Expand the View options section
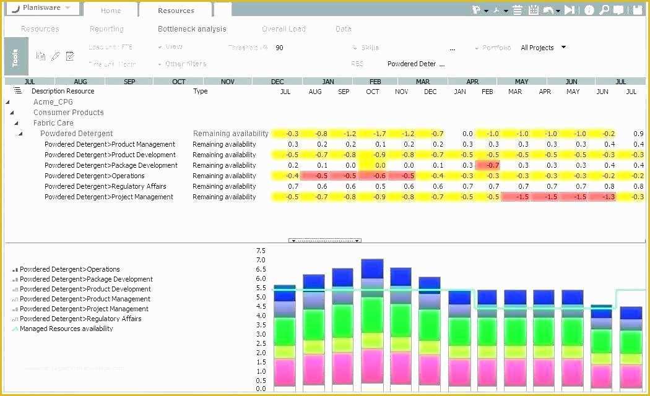Screen dimensions: 650x396 click(170, 47)
